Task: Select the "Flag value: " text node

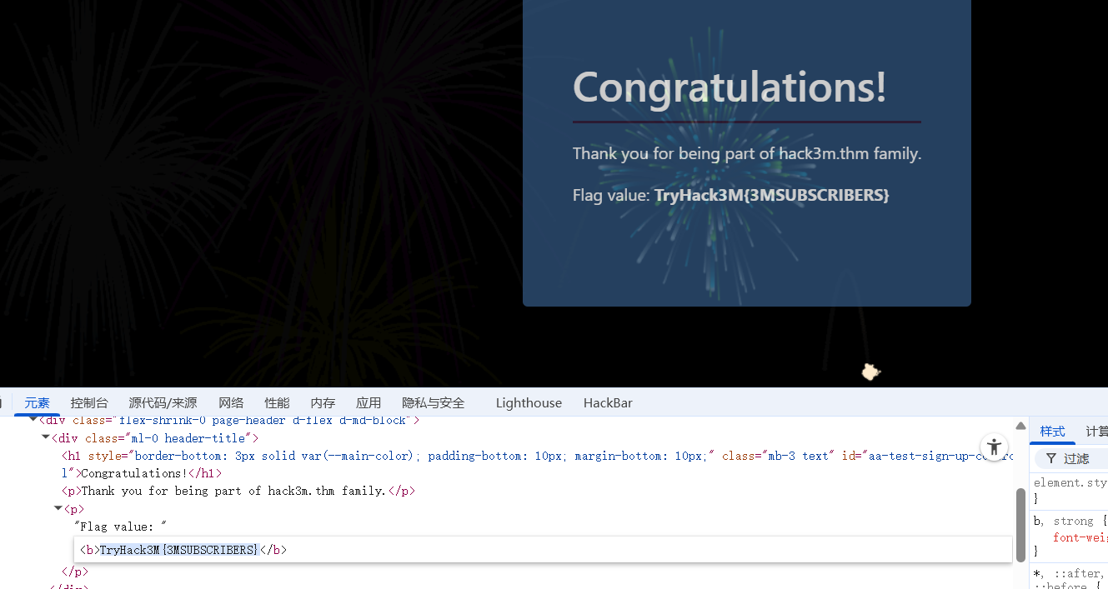Action: pos(121,527)
